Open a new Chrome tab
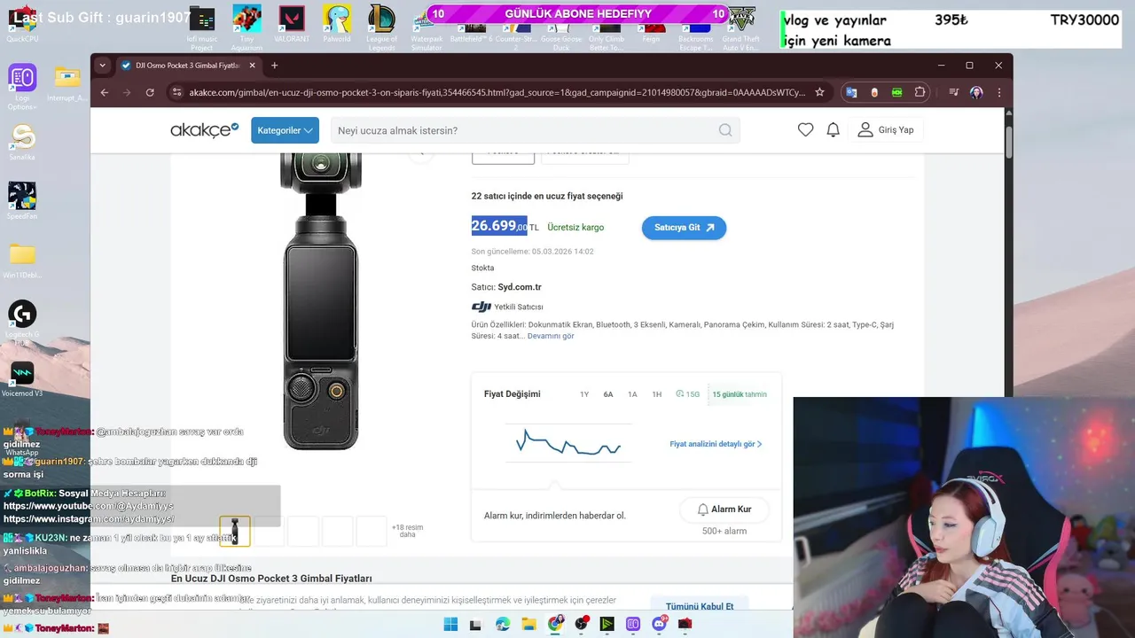 (274, 66)
